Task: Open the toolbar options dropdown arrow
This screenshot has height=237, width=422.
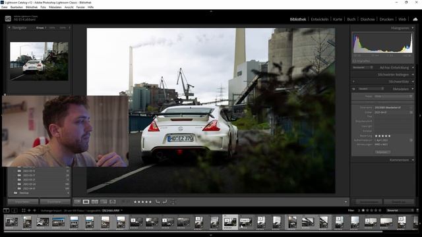Action: pos(346,202)
